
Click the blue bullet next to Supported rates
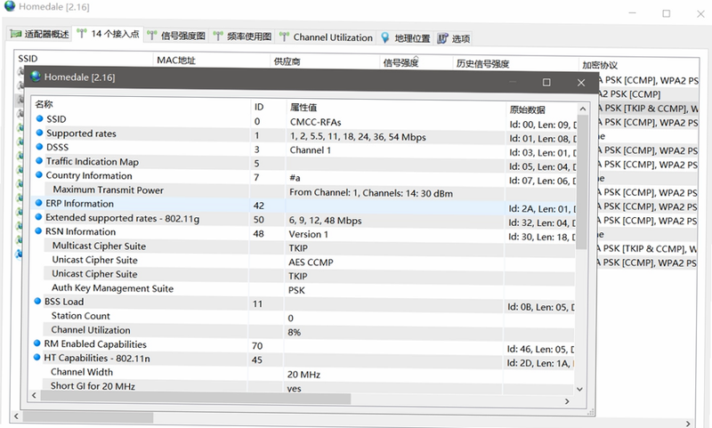[39, 133]
